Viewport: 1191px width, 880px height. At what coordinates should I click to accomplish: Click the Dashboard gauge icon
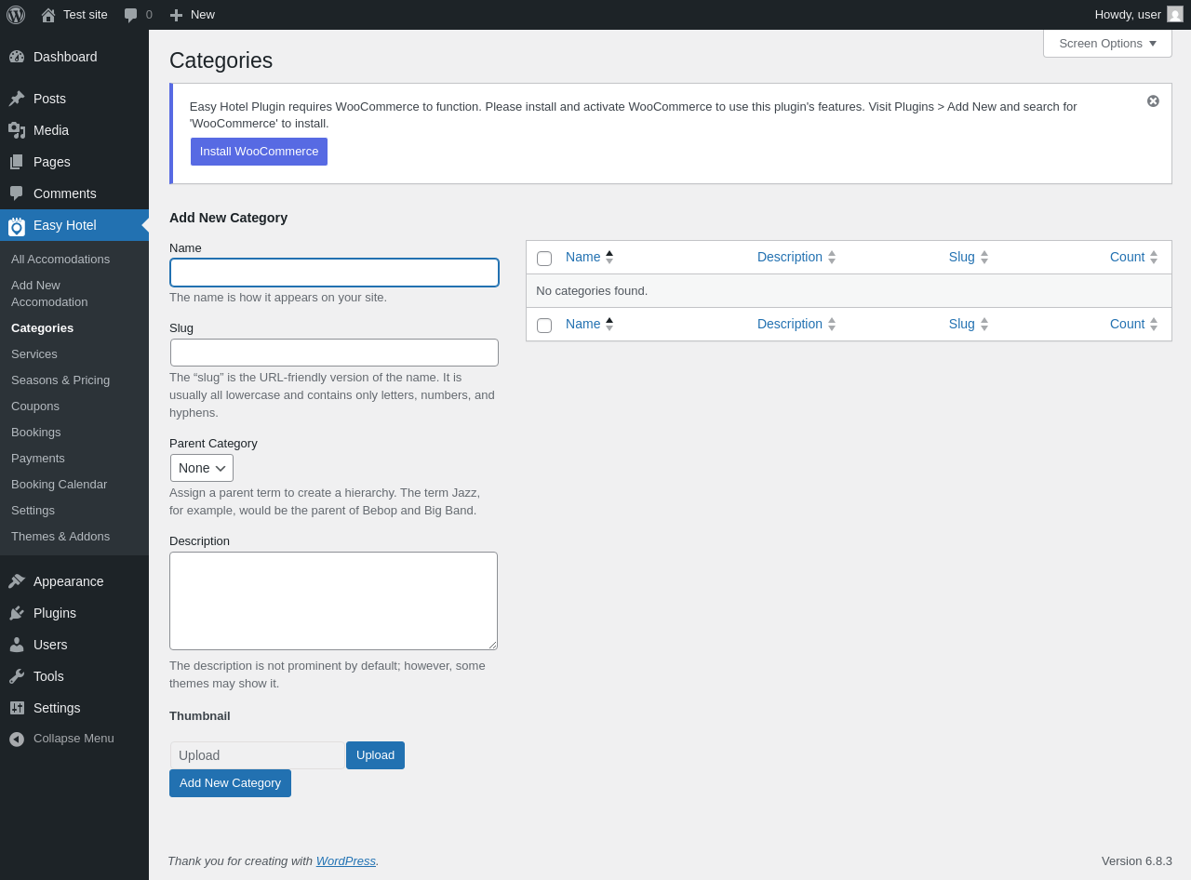pos(17,57)
